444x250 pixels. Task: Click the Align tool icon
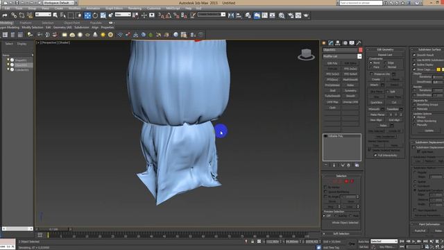point(239,15)
